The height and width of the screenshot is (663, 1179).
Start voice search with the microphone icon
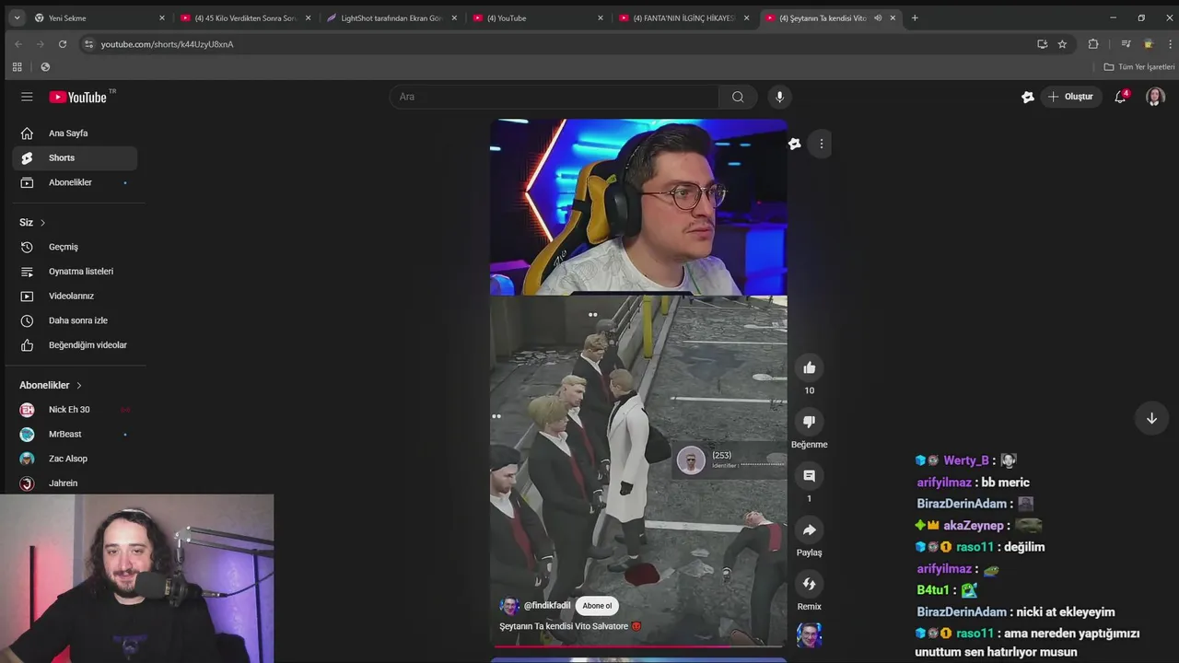pos(779,97)
